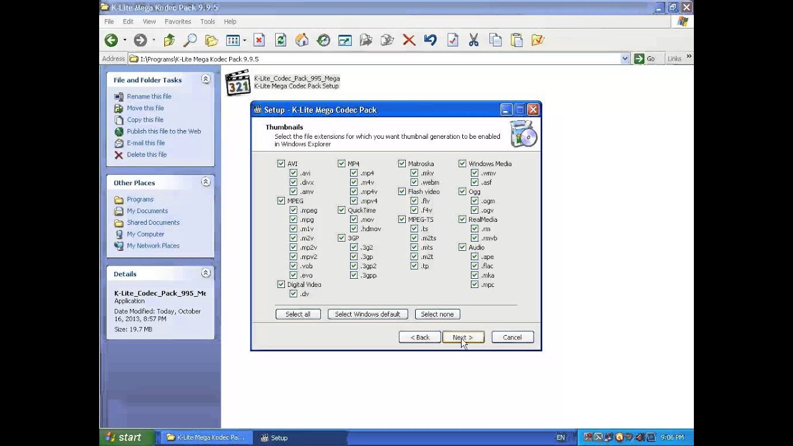The height and width of the screenshot is (446, 793).
Task: Toggle the Folders pane icon
Action: pyautogui.click(x=211, y=40)
